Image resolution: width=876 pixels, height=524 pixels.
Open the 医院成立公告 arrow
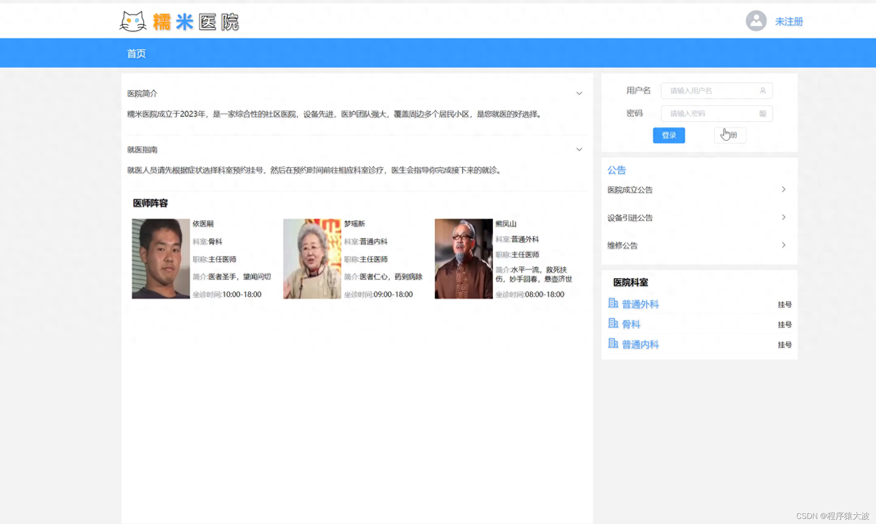(x=783, y=189)
